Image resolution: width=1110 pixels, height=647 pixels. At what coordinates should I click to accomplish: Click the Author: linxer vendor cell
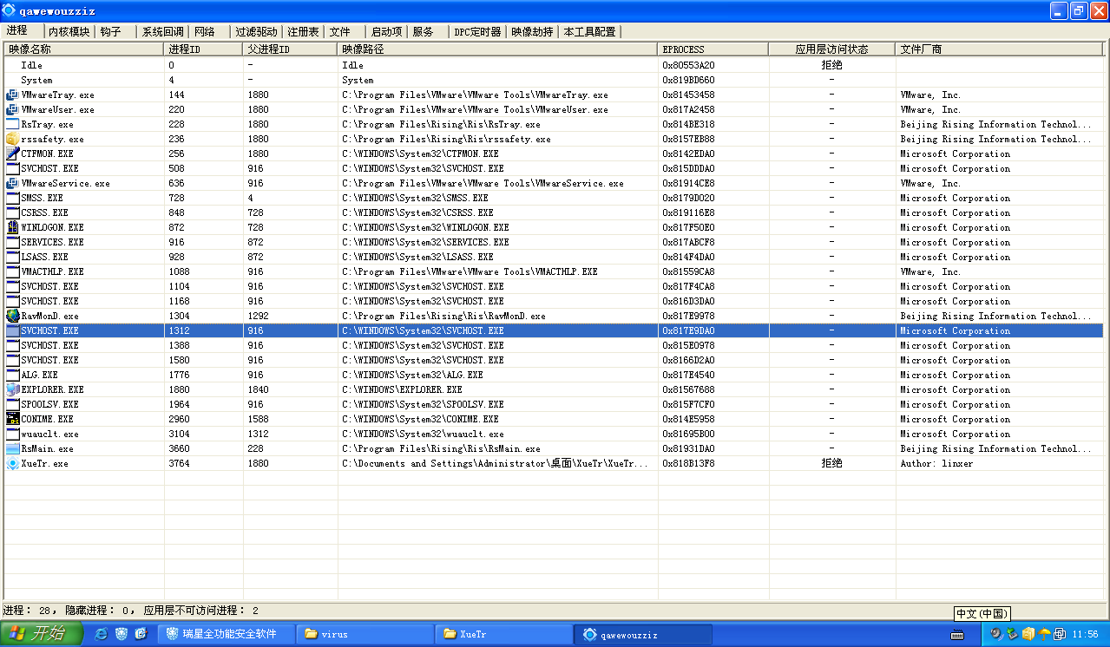[x=936, y=463]
